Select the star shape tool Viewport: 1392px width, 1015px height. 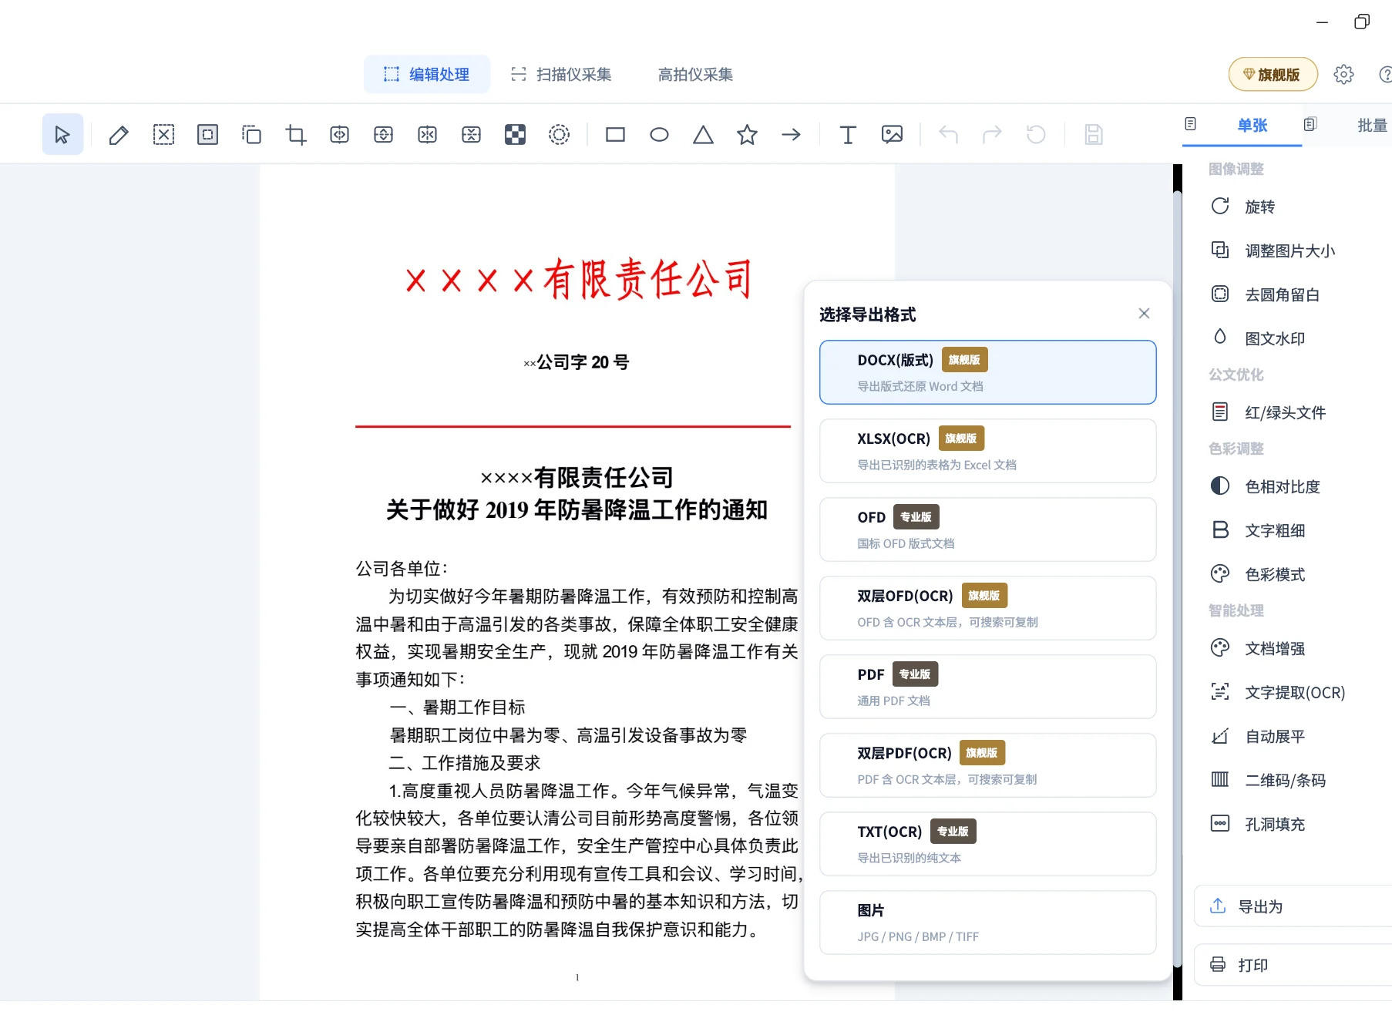(x=747, y=135)
